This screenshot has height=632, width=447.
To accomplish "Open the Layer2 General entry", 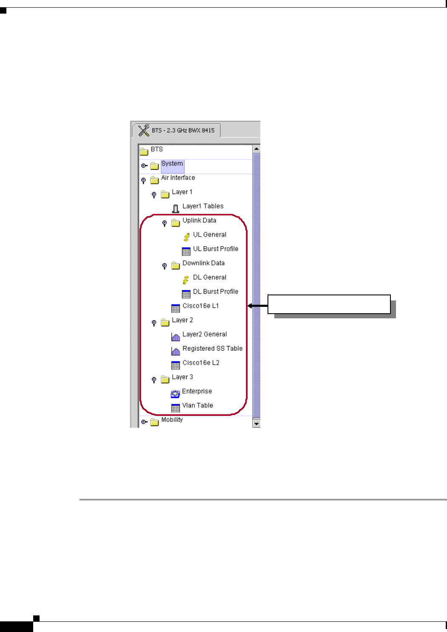I will 205,334.
